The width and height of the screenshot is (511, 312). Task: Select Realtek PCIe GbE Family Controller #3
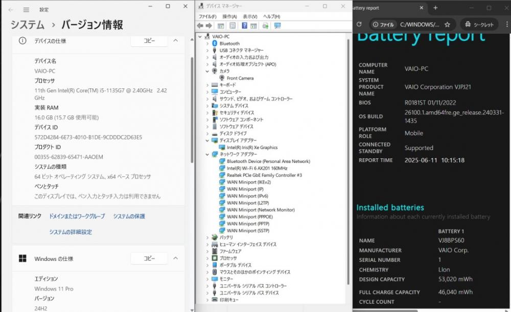tap(264, 175)
